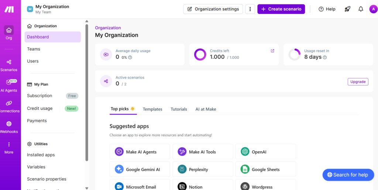The width and height of the screenshot is (378, 190).
Task: Click the sidebar scrollbar thumb
Action: pyautogui.click(x=87, y=92)
